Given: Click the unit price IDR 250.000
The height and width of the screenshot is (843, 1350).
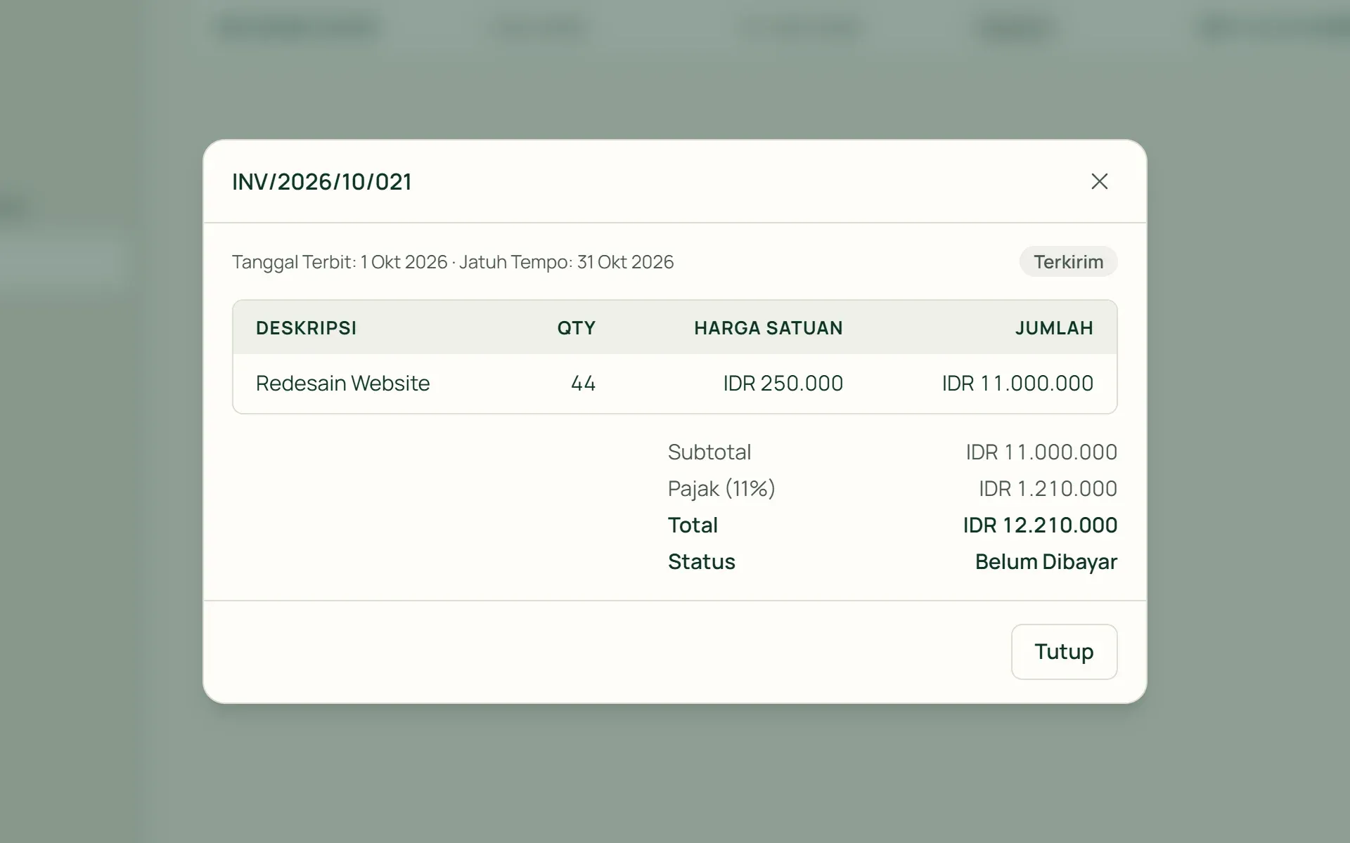Looking at the screenshot, I should pyautogui.click(x=783, y=383).
